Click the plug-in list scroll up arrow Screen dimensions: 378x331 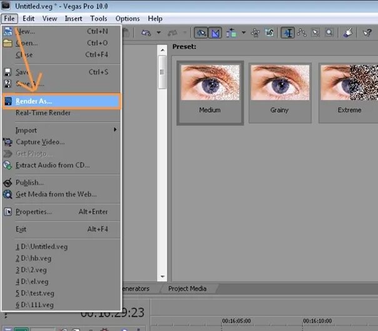point(162,50)
